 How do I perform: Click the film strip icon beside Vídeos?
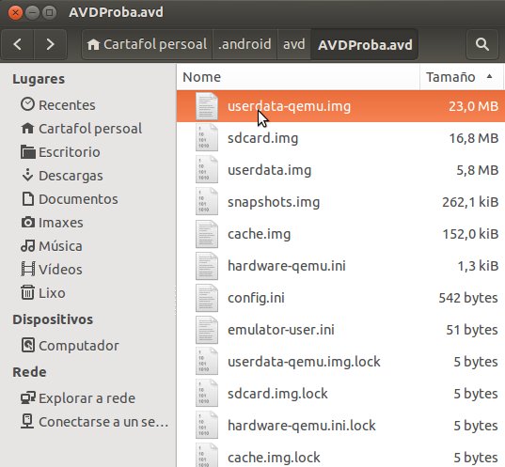coord(27,269)
